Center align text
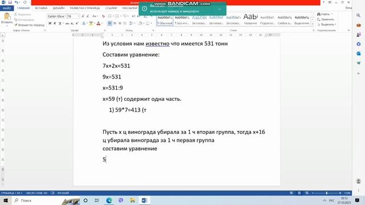The image size is (365, 205). 115,23
